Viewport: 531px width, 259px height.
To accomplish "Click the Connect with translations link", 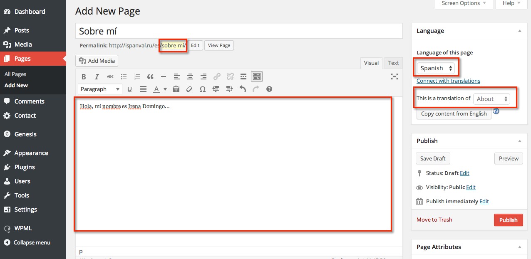I will pos(448,81).
